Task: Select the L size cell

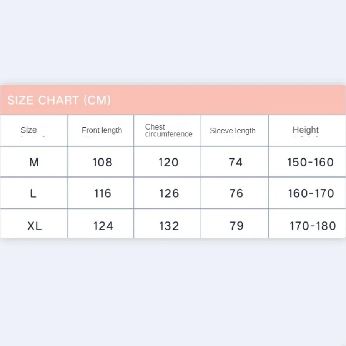Action: click(33, 193)
